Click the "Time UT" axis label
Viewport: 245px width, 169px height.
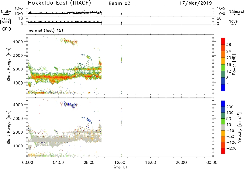click(120, 167)
